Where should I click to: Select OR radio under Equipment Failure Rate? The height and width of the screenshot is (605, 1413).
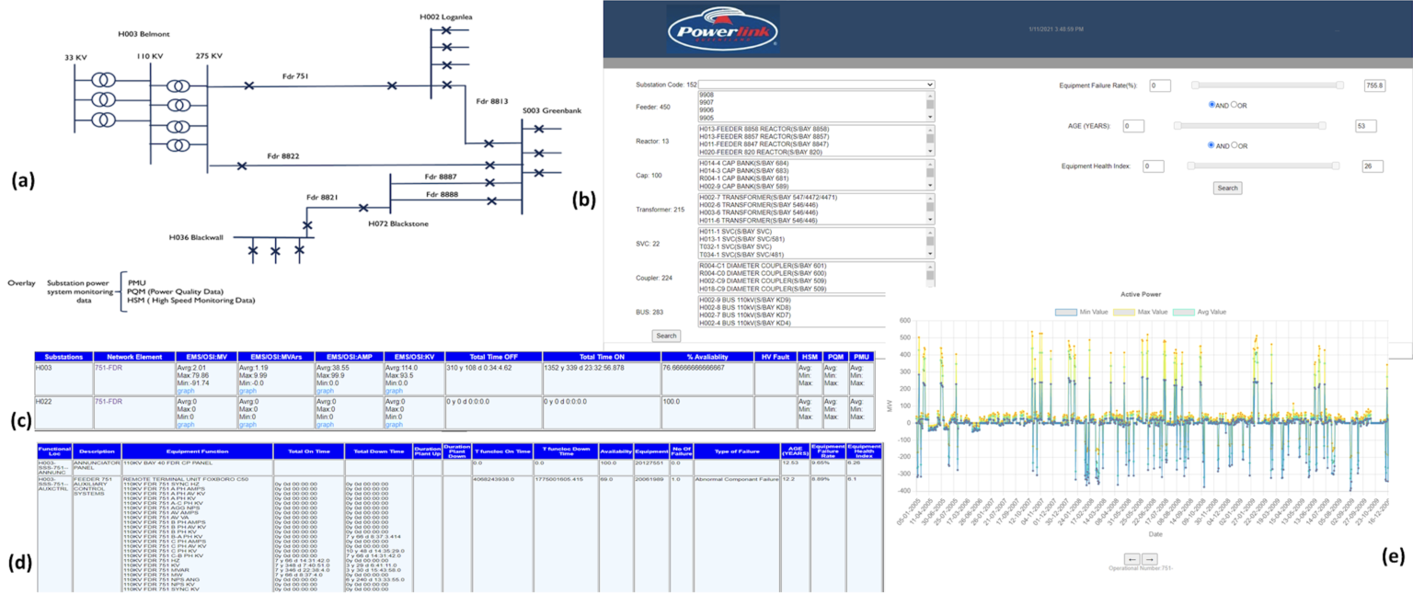(1235, 104)
